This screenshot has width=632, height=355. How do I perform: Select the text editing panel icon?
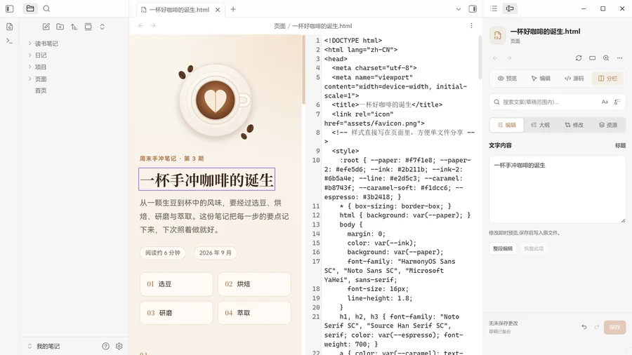point(510,8)
